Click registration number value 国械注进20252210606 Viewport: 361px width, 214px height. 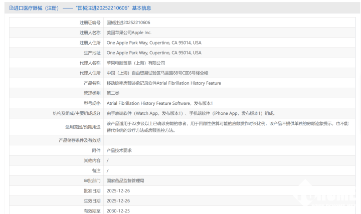pos(128,23)
